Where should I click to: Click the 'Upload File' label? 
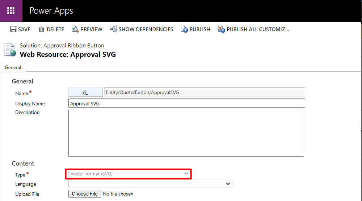27,194
